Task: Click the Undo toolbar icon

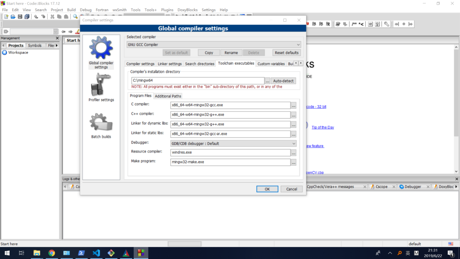Action: click(x=36, y=17)
